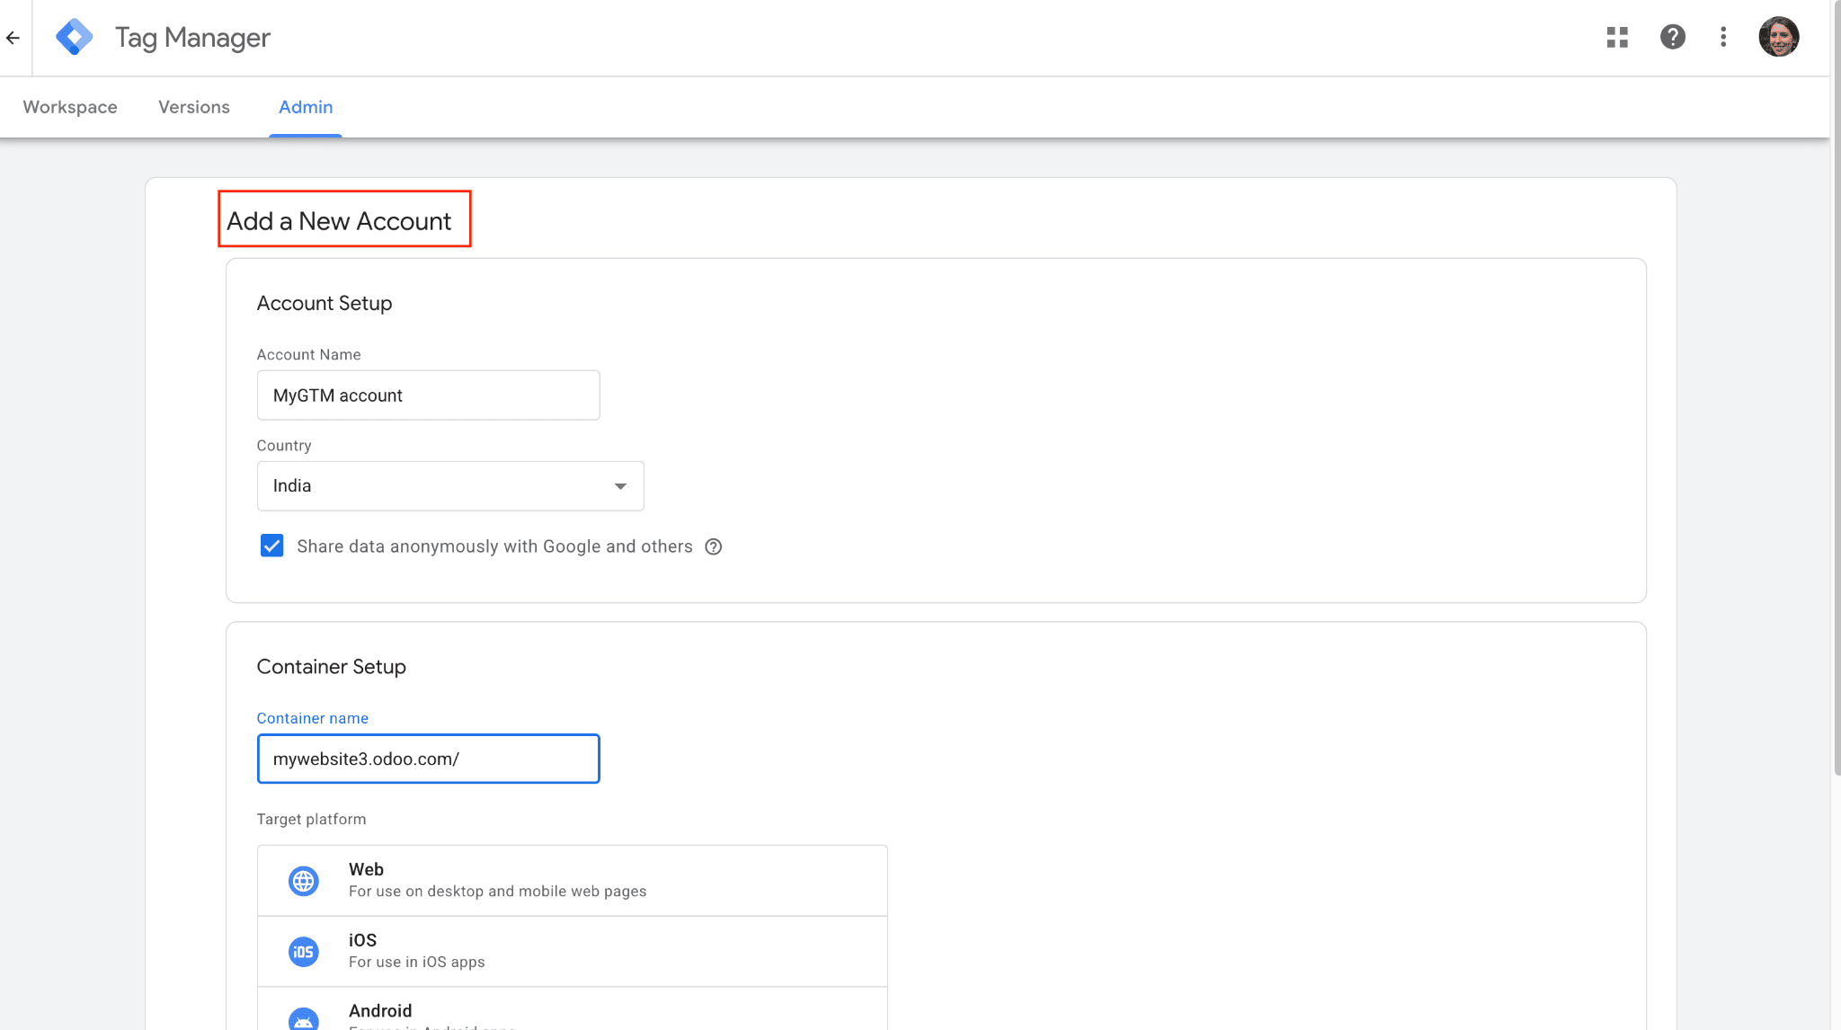Click the Web globe icon
1841x1030 pixels.
click(304, 881)
